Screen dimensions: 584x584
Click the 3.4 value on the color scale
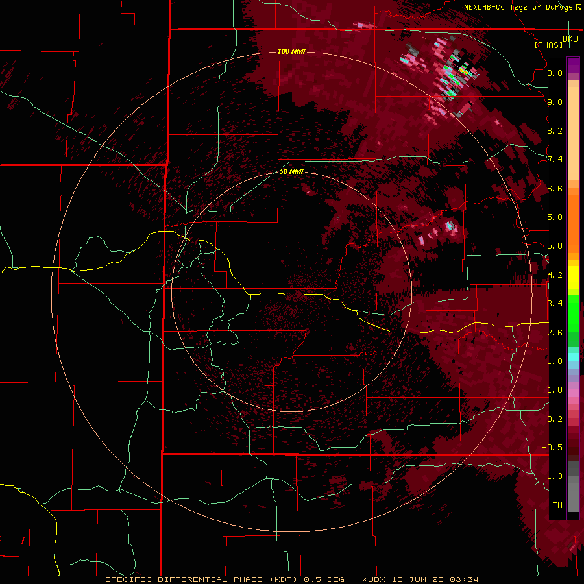pos(555,304)
